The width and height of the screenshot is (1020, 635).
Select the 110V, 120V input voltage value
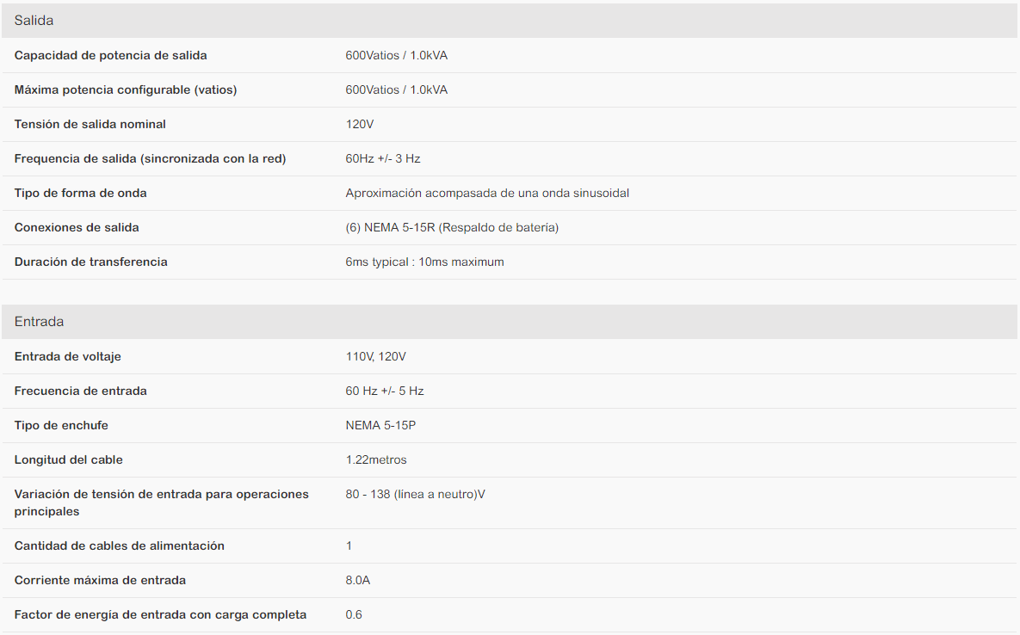(376, 356)
